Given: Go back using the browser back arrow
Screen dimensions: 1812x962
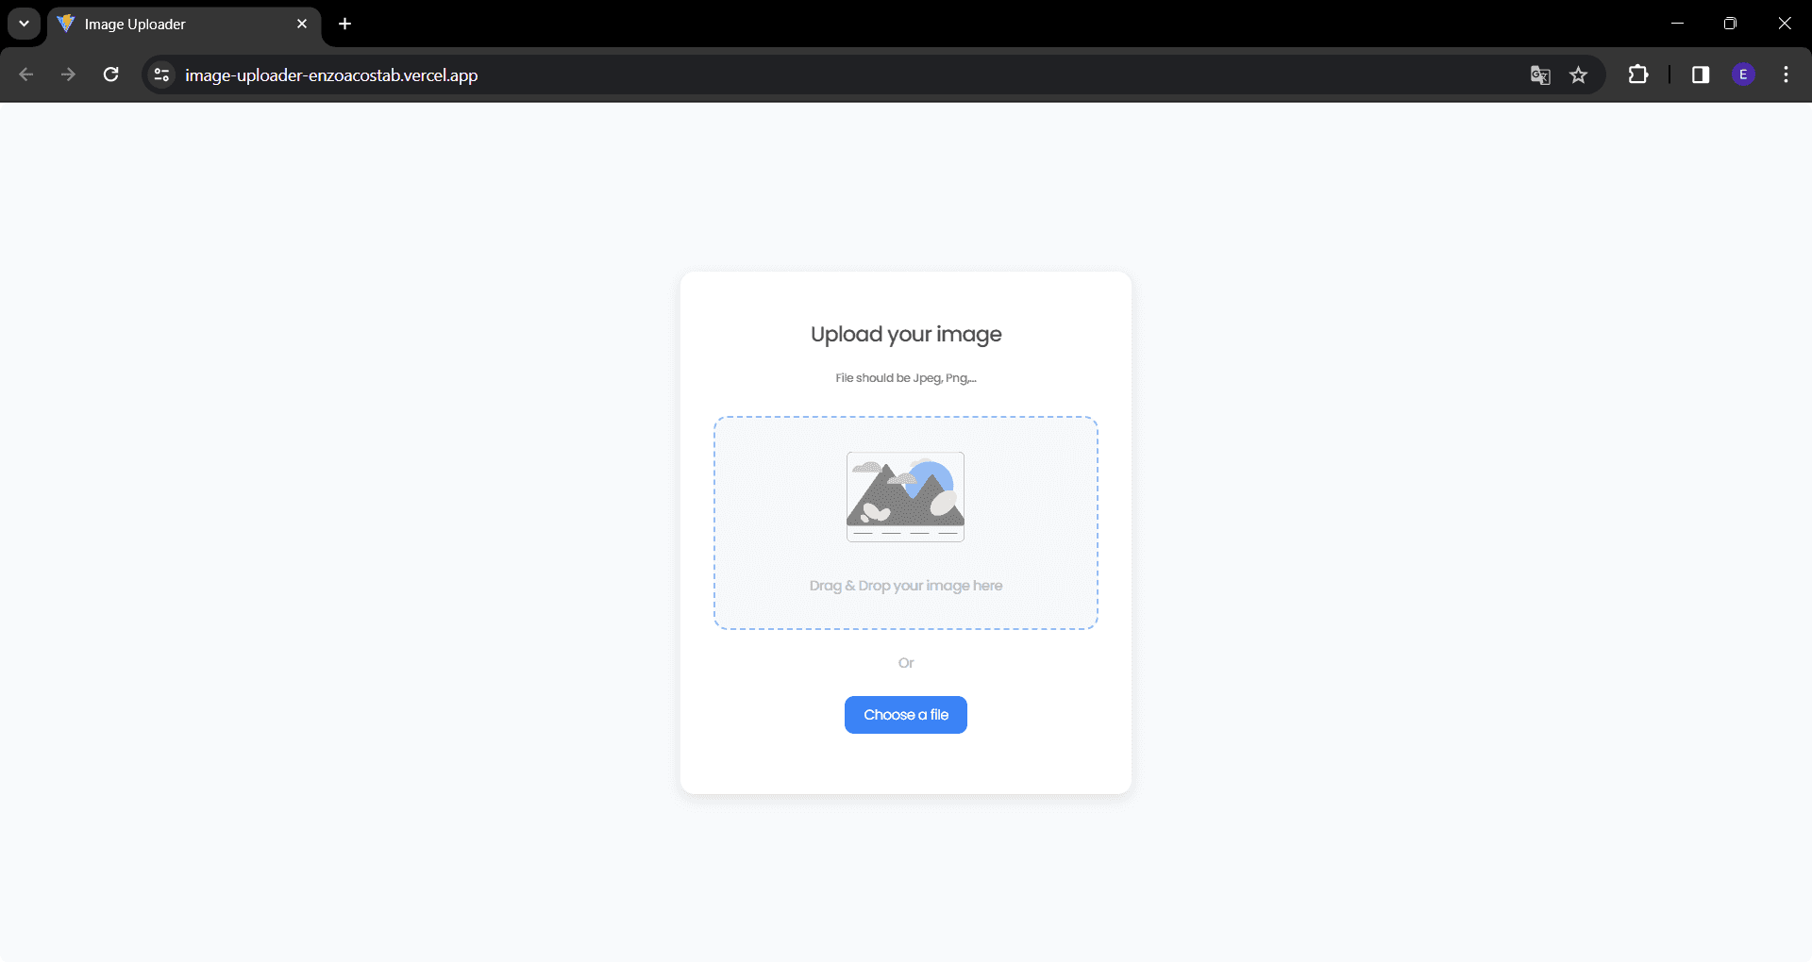Looking at the screenshot, I should (26, 75).
